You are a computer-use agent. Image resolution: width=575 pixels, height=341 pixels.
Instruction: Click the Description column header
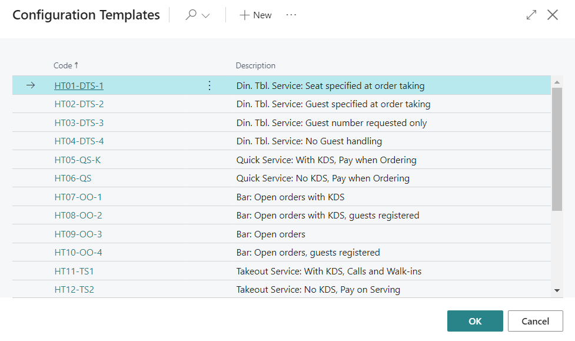255,65
